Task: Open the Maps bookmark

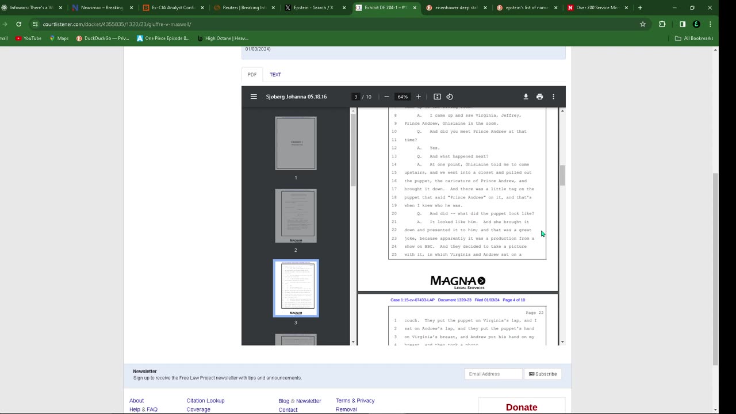Action: (59, 39)
